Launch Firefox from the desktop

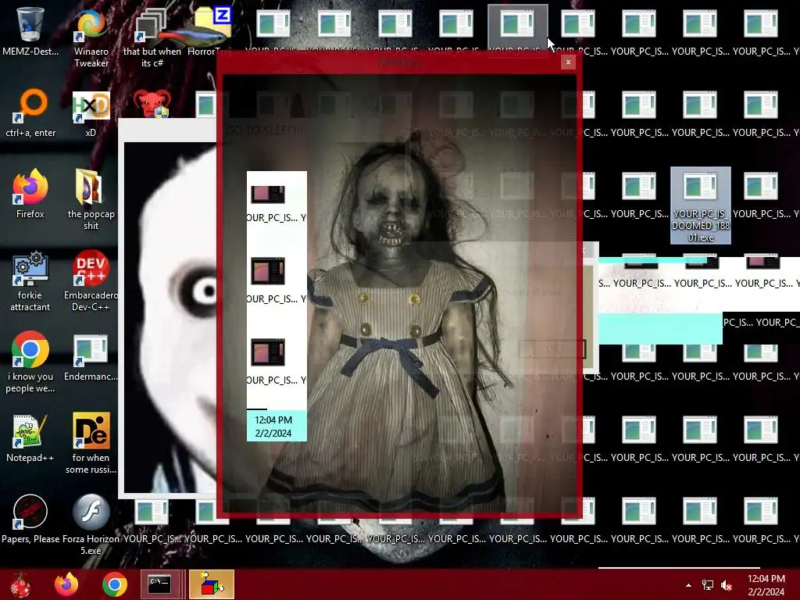tap(30, 194)
